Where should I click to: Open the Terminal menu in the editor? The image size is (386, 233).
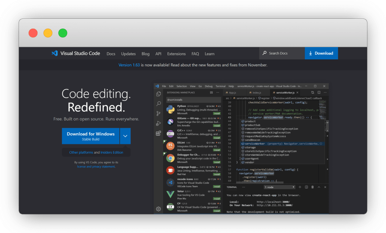pos(221,86)
